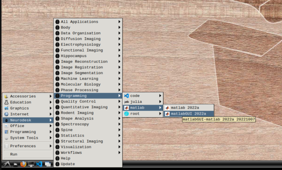Open the Spine category

pos(88,130)
